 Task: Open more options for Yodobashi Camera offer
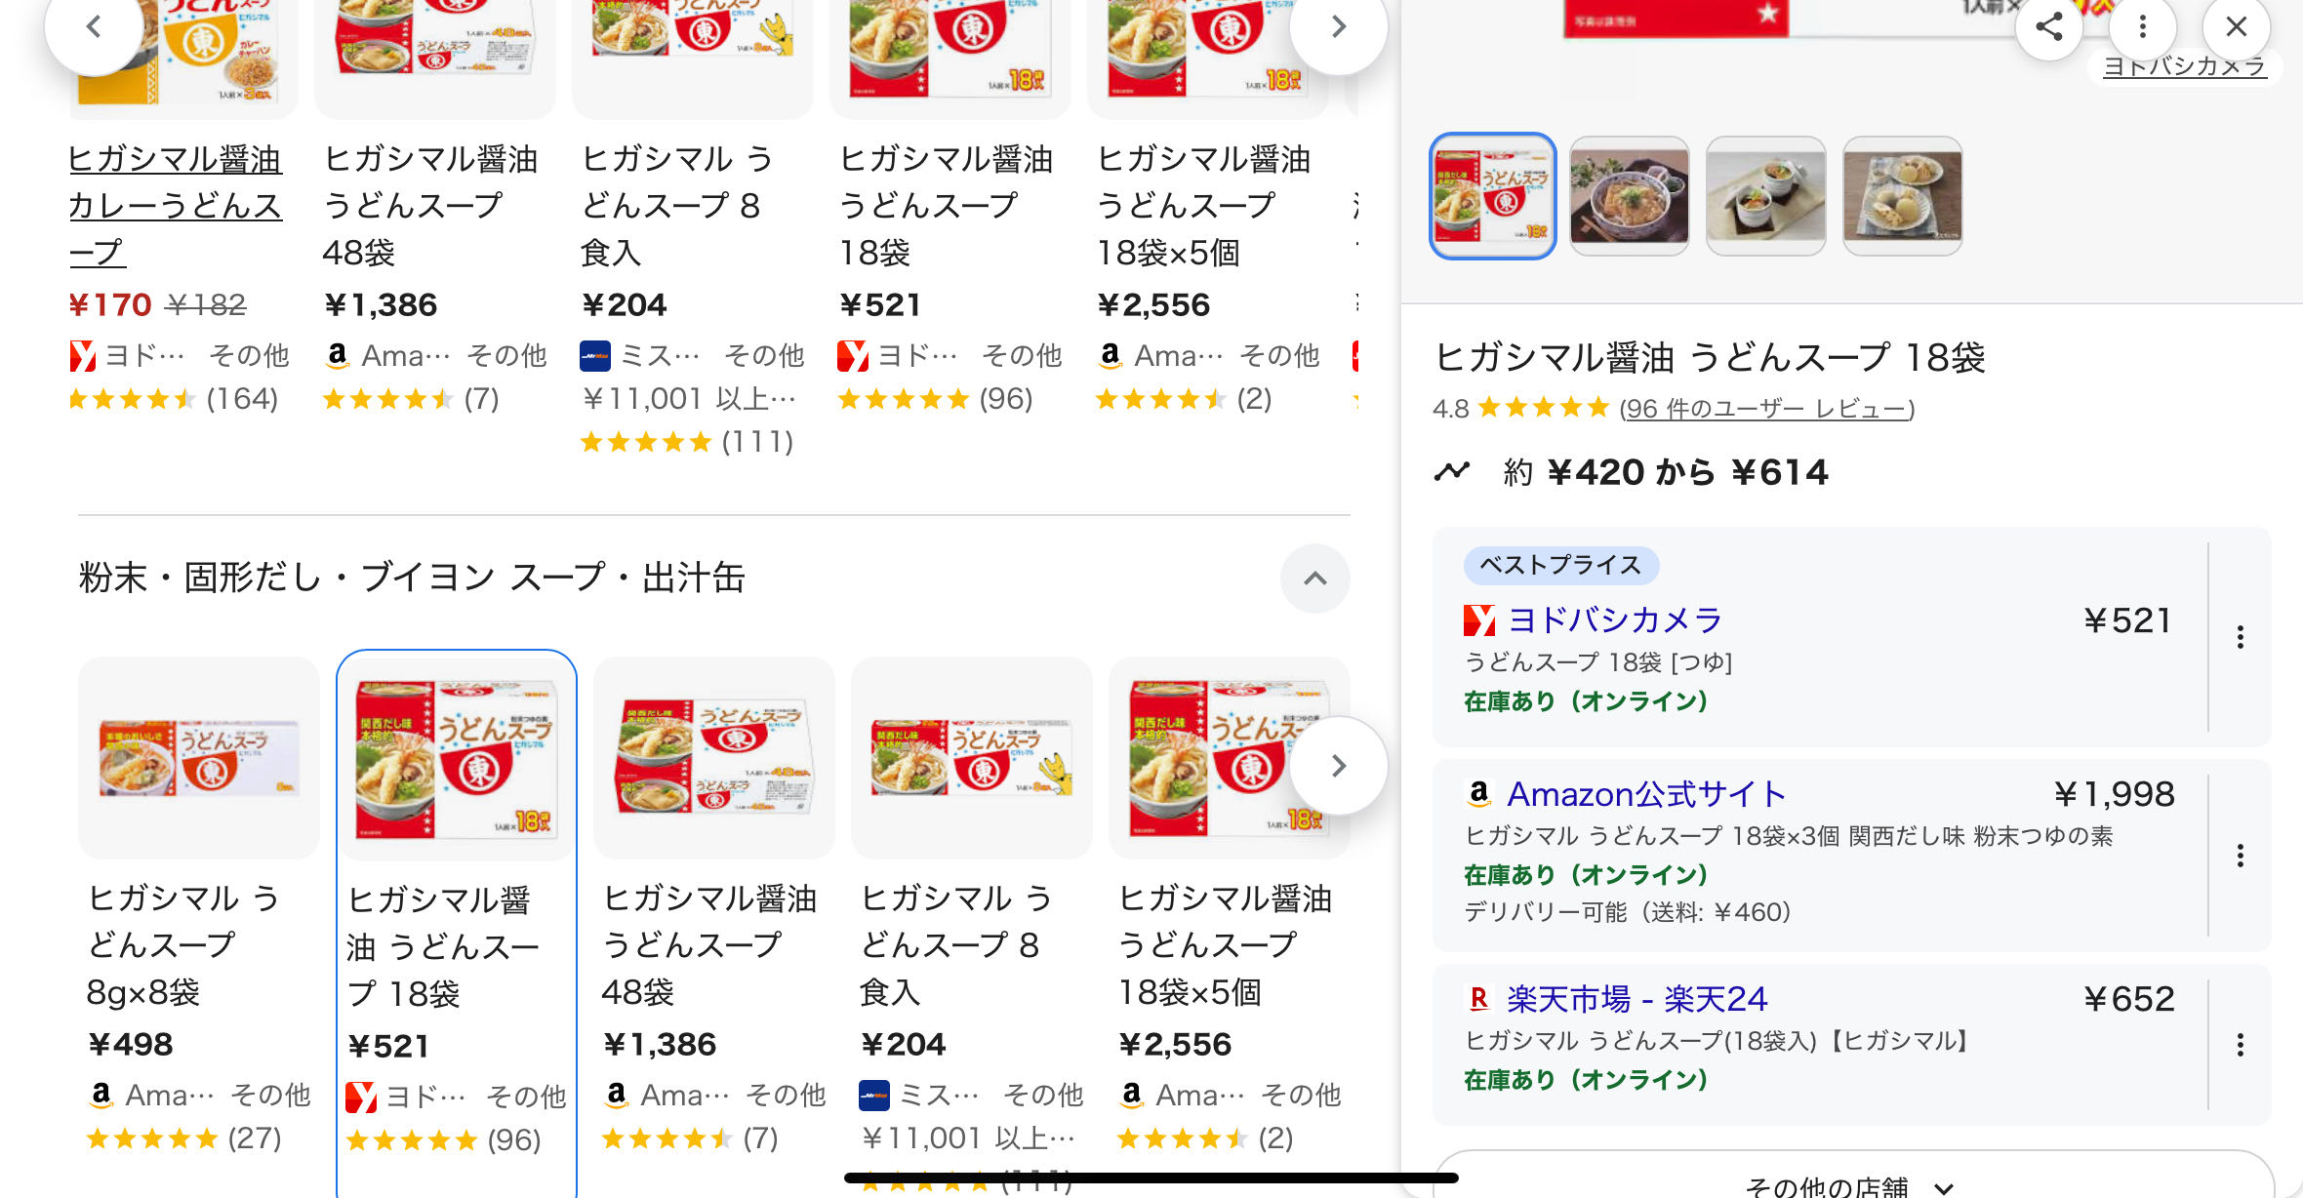(2240, 638)
